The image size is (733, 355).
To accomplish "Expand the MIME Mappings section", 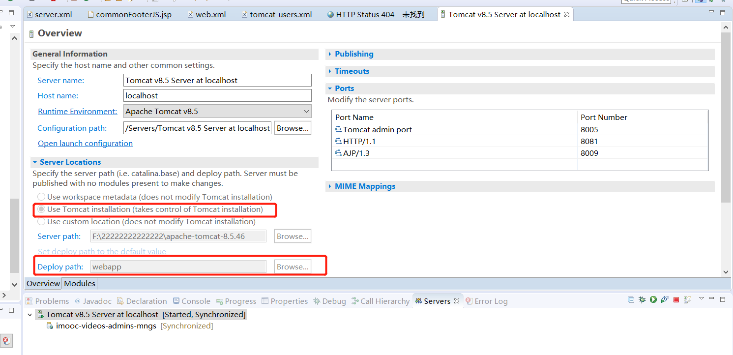I will 330,186.
